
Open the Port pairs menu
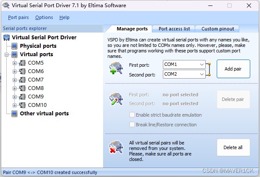pyautogui.click(x=18, y=17)
